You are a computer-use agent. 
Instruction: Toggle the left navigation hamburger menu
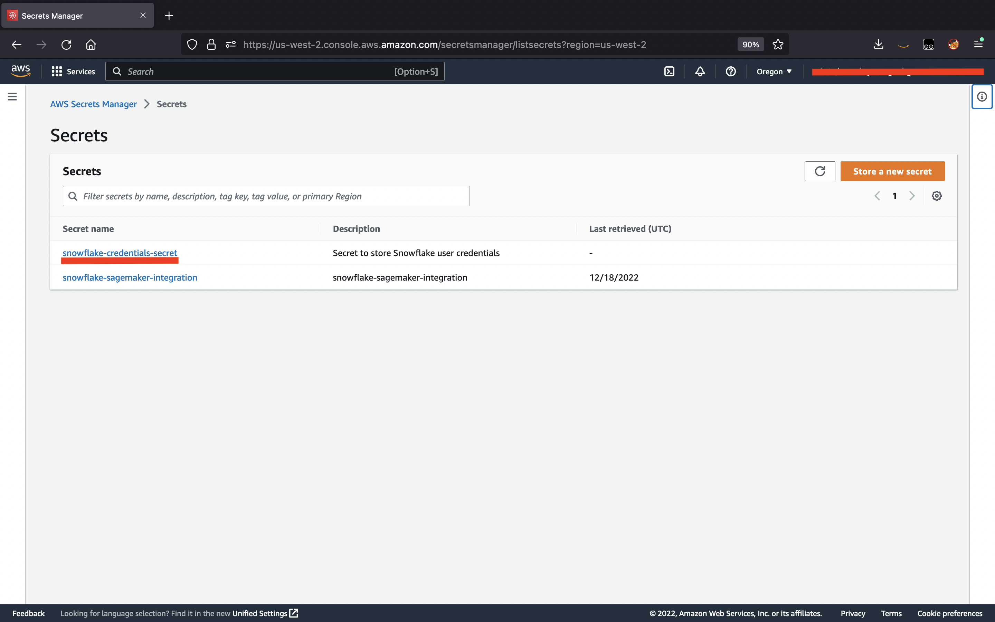click(x=12, y=97)
